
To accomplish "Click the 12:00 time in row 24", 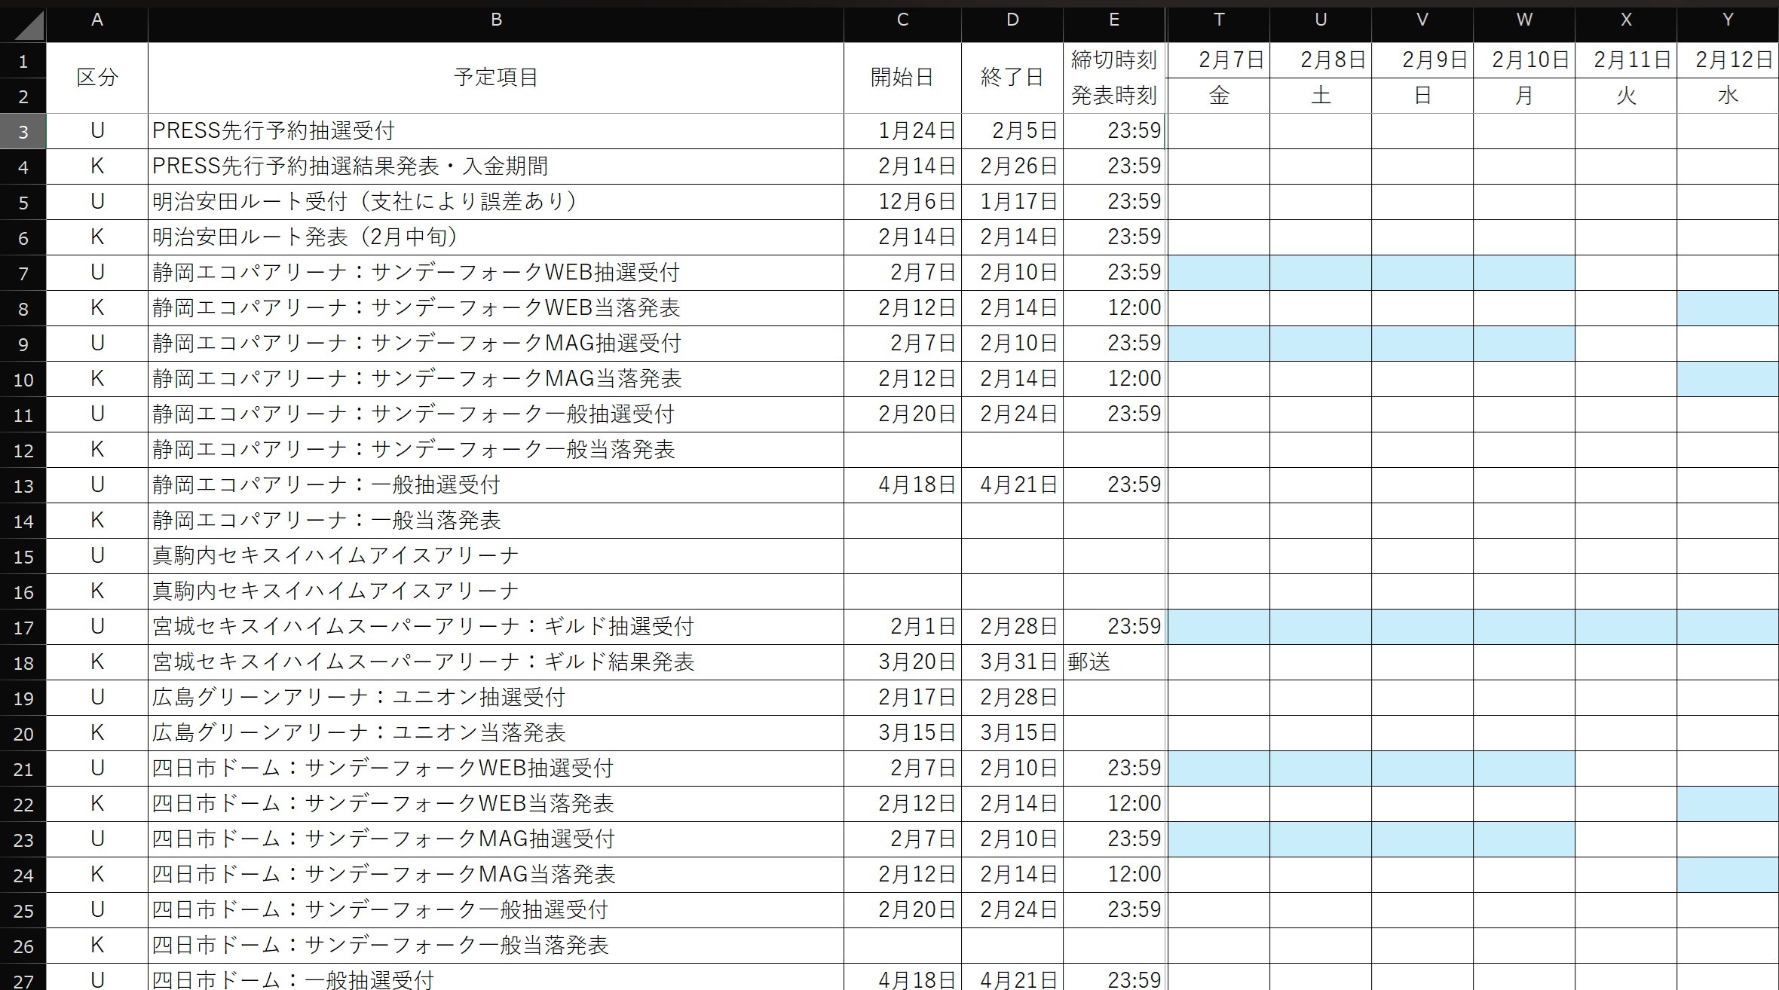I will pyautogui.click(x=1114, y=875).
